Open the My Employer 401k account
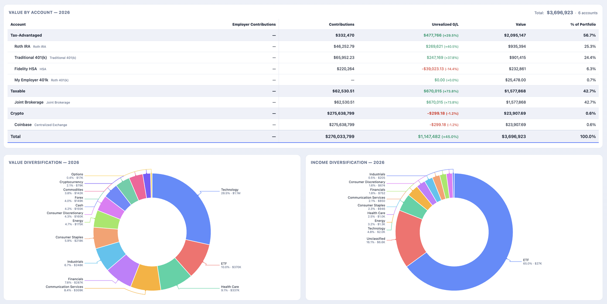The height and width of the screenshot is (304, 607). [x=303, y=80]
